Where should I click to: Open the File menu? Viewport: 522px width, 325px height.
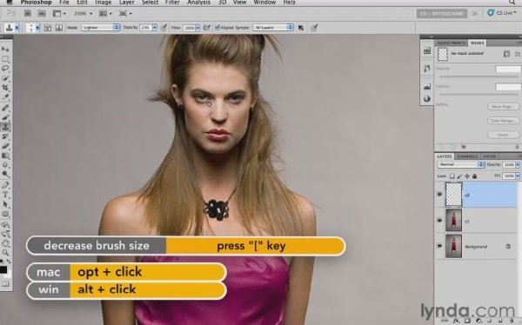[x=64, y=3]
